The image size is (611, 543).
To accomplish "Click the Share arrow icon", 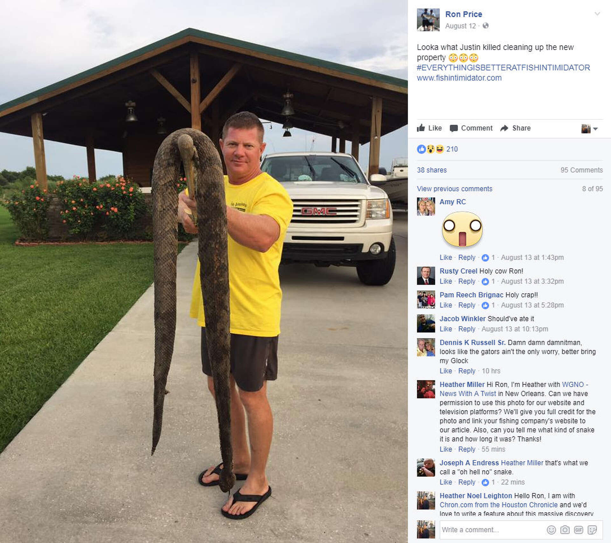I will click(x=504, y=128).
